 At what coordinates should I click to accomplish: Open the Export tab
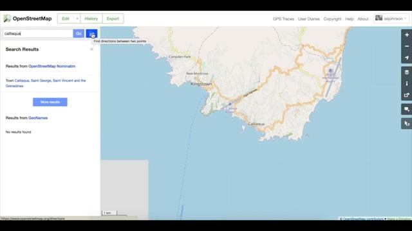113,19
